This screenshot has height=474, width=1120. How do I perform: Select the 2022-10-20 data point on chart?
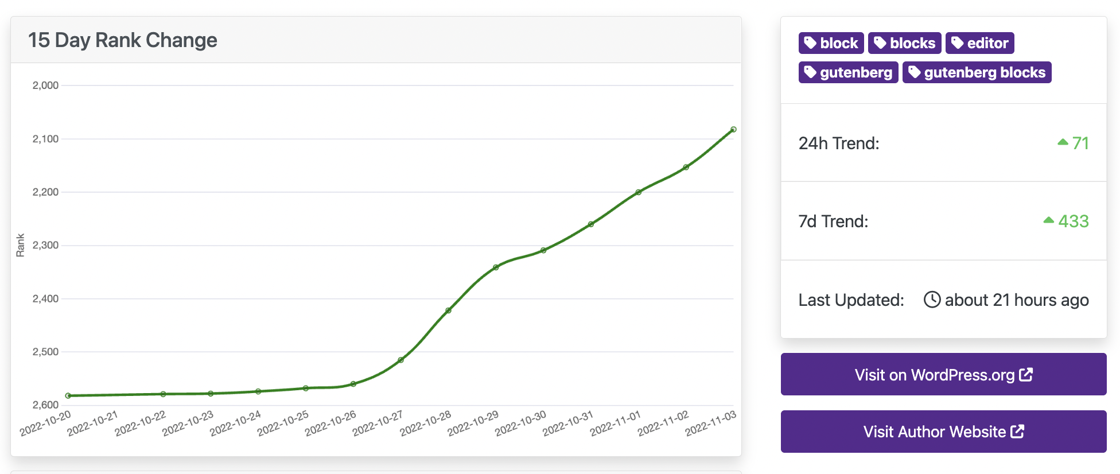[68, 396]
